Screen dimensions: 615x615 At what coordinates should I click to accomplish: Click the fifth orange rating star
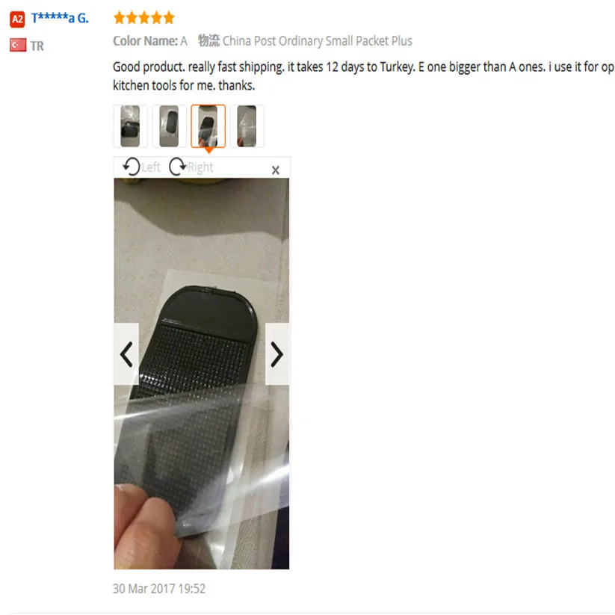[169, 18]
